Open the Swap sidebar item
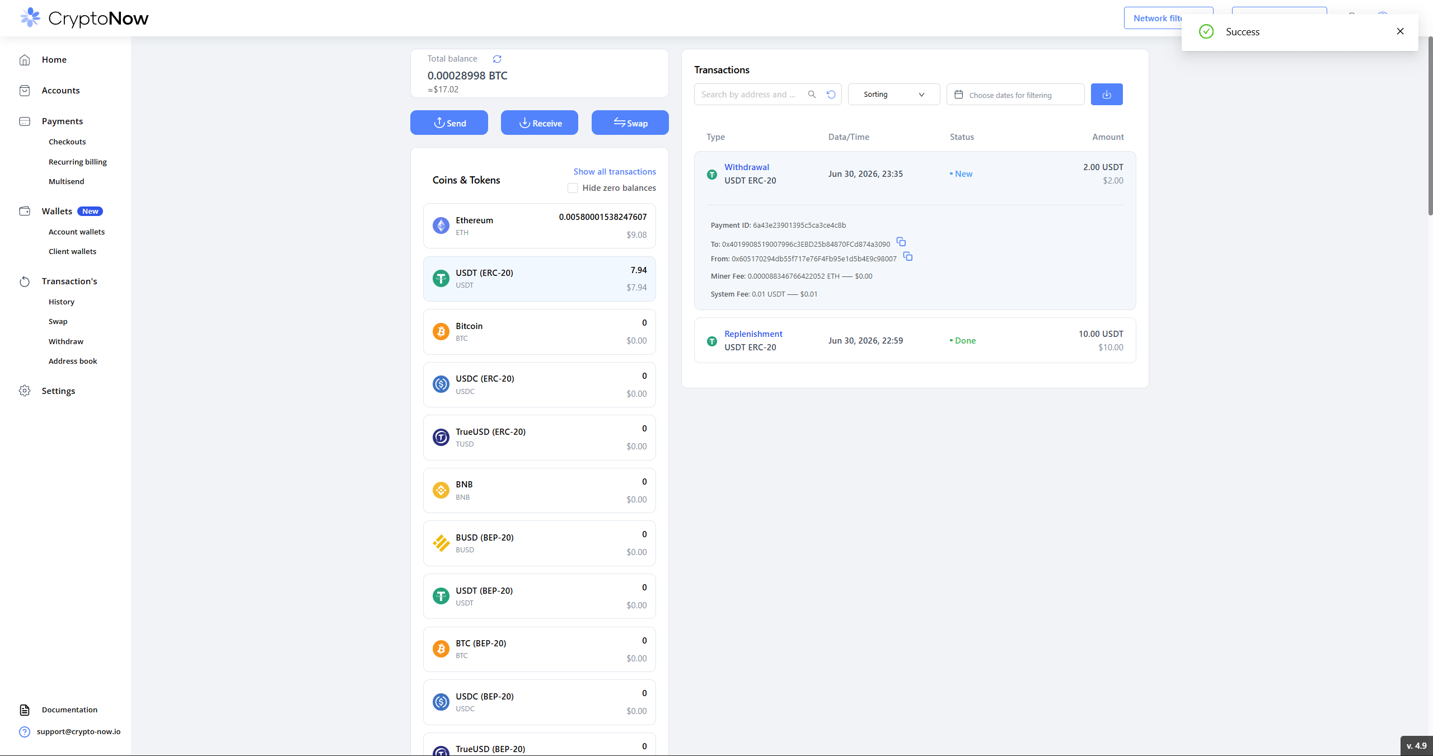The width and height of the screenshot is (1433, 756). point(58,321)
